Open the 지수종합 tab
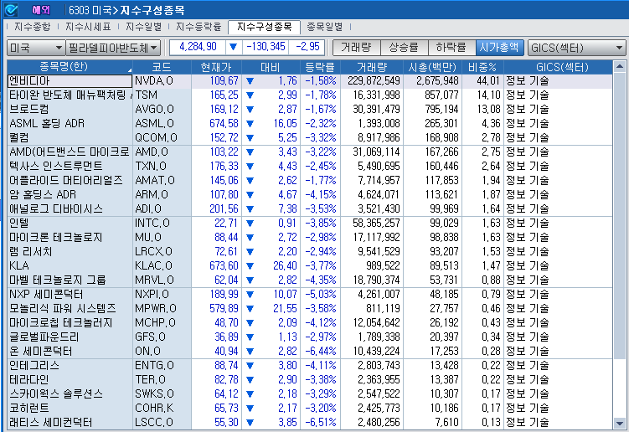The width and height of the screenshot is (629, 432). pos(32,27)
